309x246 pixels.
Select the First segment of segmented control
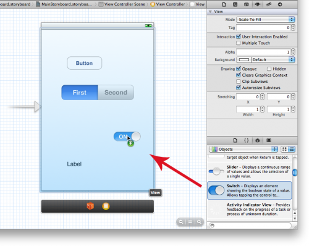point(80,93)
